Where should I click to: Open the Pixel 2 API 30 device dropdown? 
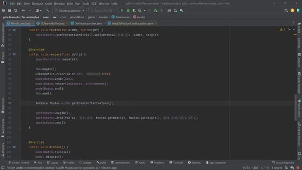(103, 10)
